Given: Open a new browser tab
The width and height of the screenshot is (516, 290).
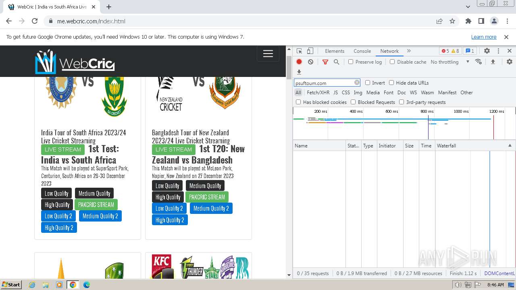Looking at the screenshot, I should (x=109, y=7).
